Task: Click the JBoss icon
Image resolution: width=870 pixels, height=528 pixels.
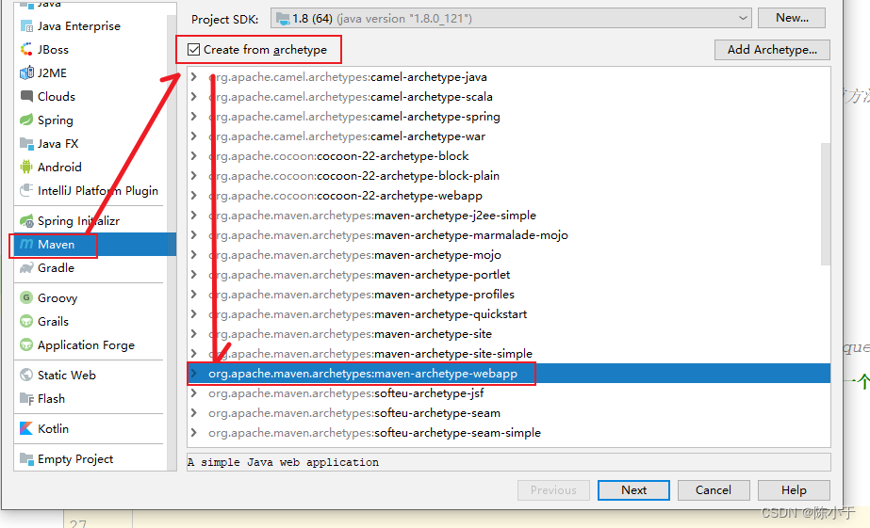Action: 26,49
